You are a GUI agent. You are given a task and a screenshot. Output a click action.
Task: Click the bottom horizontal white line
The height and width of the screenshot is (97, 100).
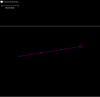[50, 97]
